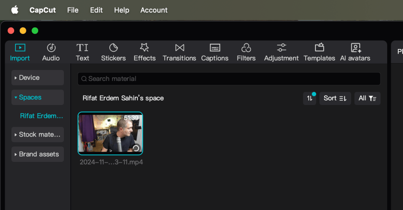Expand the Brand assets section

[37, 154]
